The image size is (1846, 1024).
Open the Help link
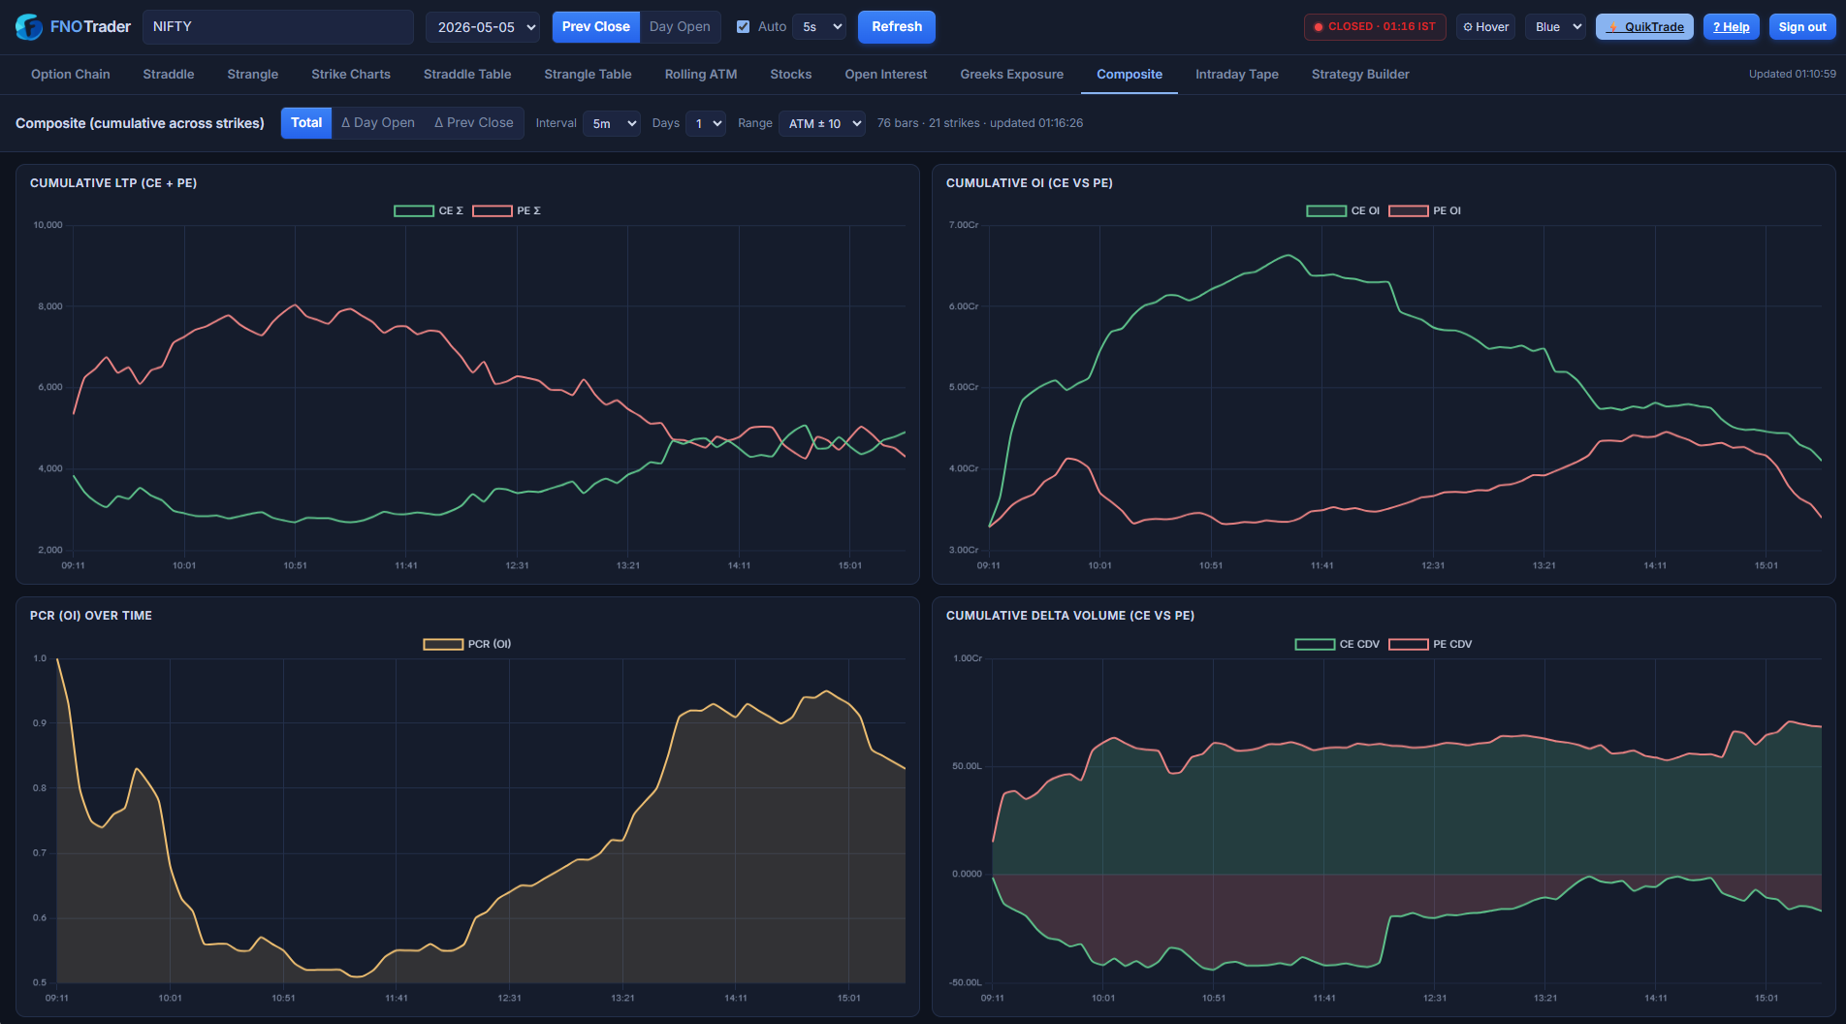tap(1731, 27)
